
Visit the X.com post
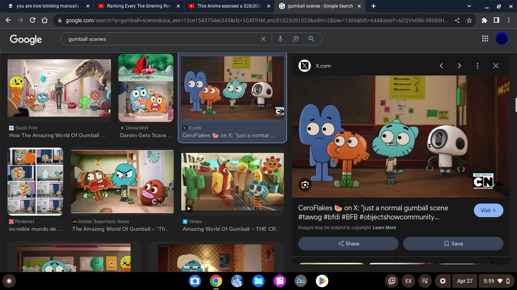[x=488, y=210]
